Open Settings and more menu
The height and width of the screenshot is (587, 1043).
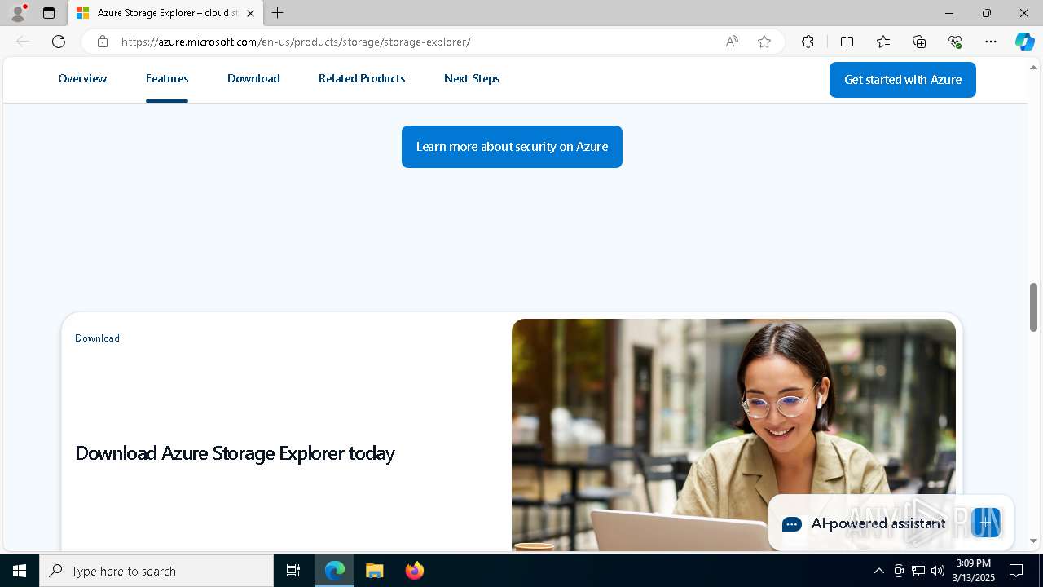(991, 42)
